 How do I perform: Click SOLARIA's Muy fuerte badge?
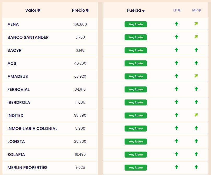click(x=136, y=155)
